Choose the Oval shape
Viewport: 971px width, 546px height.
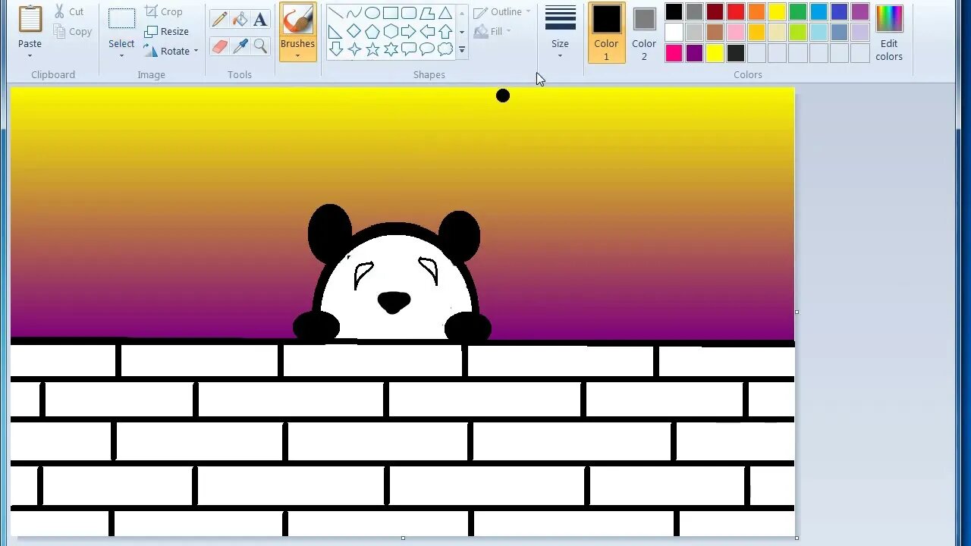click(x=372, y=13)
